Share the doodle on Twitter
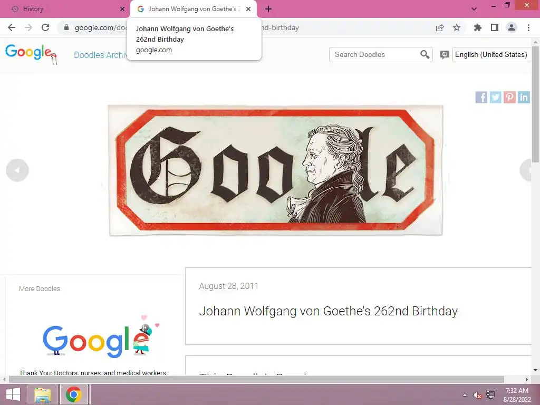Image resolution: width=540 pixels, height=405 pixels. click(x=495, y=98)
